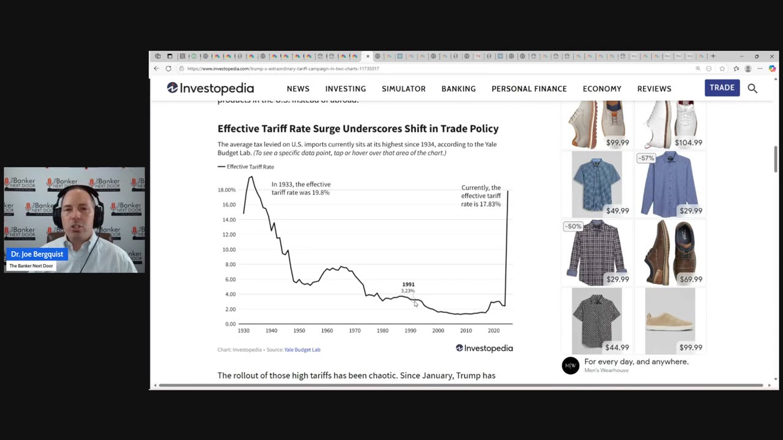
Task: Click the Investopedia logo in the header
Action: click(x=210, y=88)
